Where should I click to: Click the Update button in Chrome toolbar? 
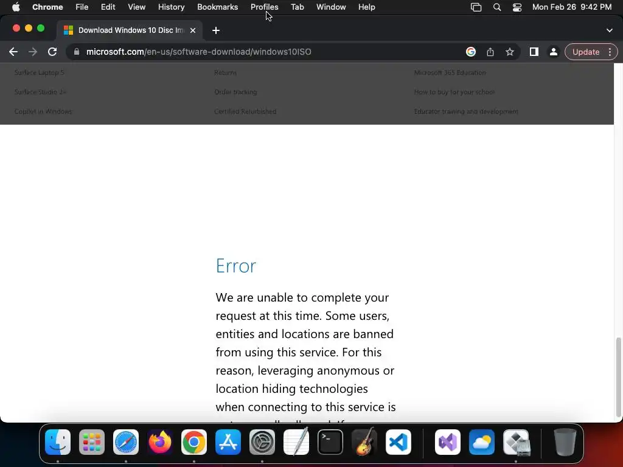[x=586, y=52]
